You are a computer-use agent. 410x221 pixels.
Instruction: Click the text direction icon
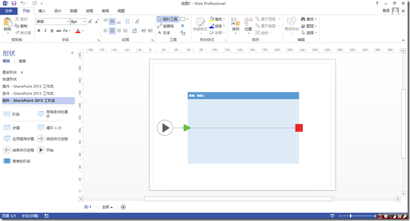[x=135, y=31]
